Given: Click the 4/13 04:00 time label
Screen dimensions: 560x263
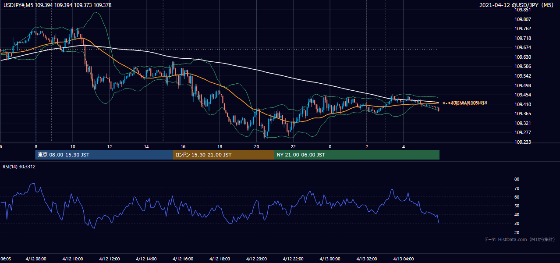Looking at the screenshot, I should coord(404,259).
